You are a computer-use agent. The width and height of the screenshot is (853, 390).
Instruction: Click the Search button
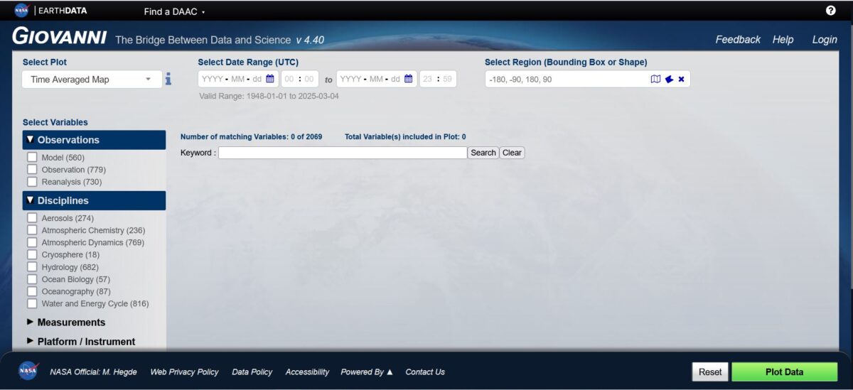(x=483, y=153)
